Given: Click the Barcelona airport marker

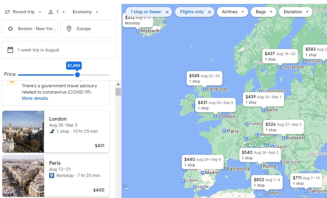Looking at the screenshot, I should pyautogui.click(x=224, y=169).
